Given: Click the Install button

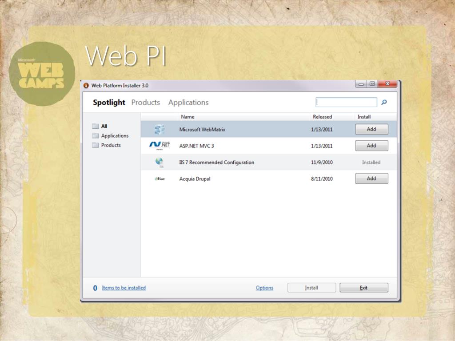Looking at the screenshot, I should [x=311, y=288].
